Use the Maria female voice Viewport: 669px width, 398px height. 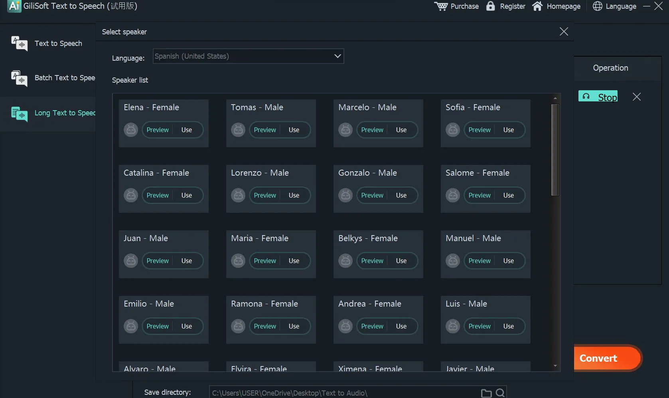coord(294,261)
